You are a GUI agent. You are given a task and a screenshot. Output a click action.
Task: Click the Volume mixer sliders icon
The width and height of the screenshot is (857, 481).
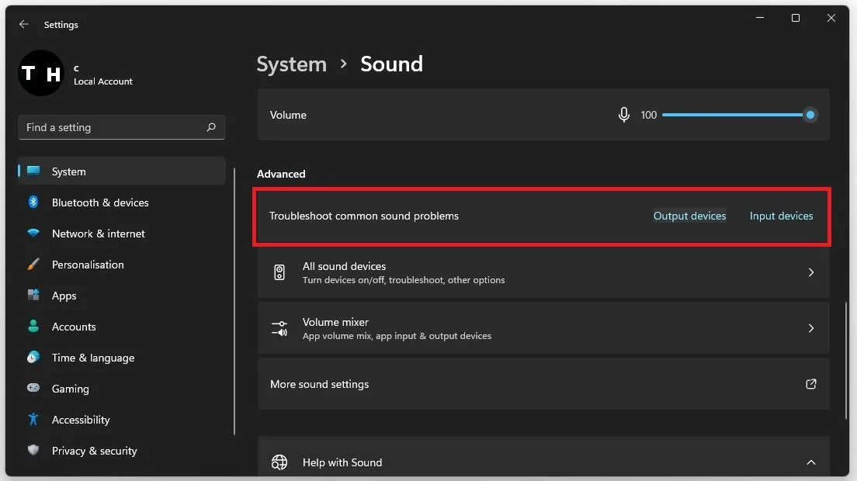pos(279,328)
